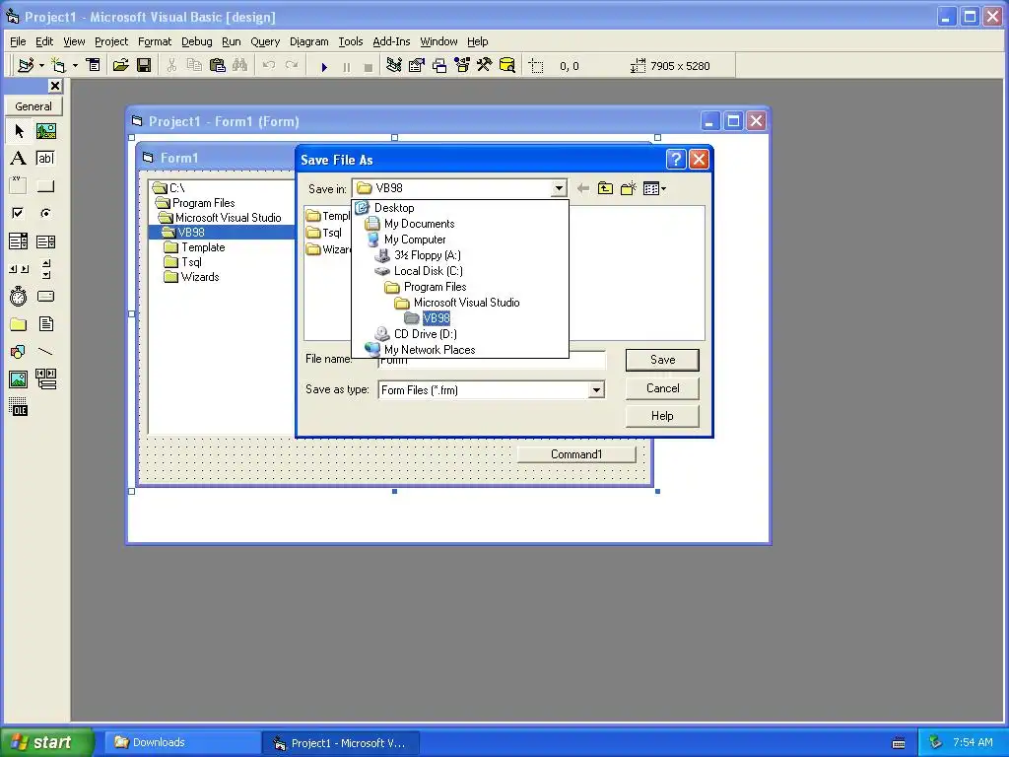Image resolution: width=1009 pixels, height=757 pixels.
Task: Select the FileListBox tool in toolbox
Action: point(46,323)
